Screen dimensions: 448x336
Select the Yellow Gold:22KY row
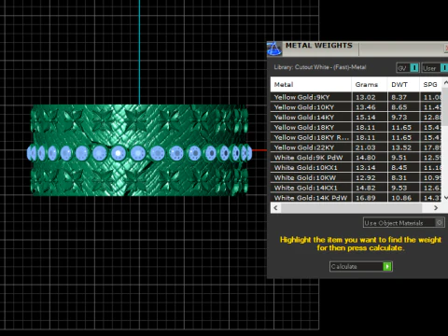click(356, 147)
